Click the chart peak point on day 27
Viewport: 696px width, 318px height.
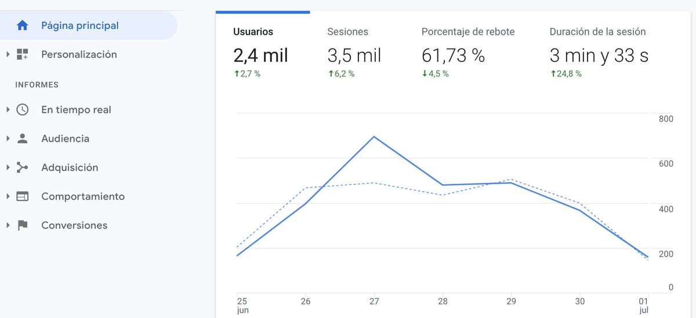coord(374,137)
